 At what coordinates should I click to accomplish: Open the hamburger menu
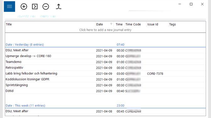coord(9,7)
